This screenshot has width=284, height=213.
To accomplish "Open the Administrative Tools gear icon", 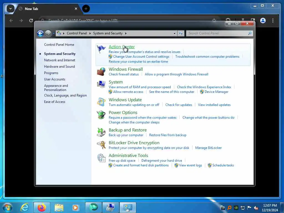I will point(101,158).
